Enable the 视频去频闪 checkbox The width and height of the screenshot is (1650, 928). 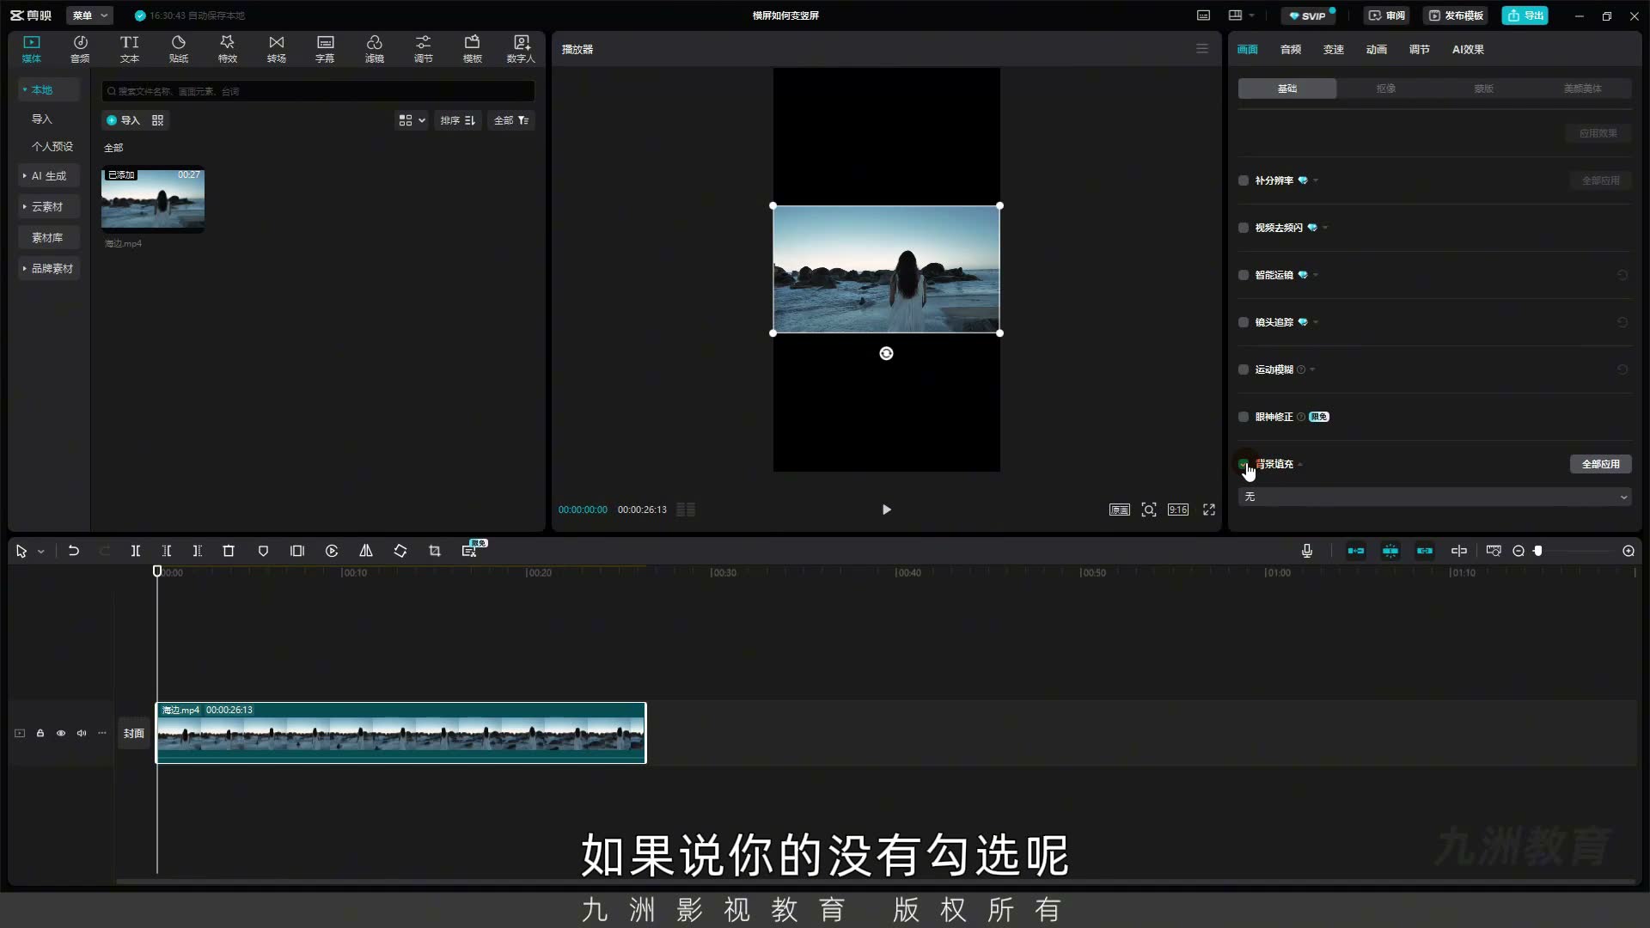pos(1244,228)
